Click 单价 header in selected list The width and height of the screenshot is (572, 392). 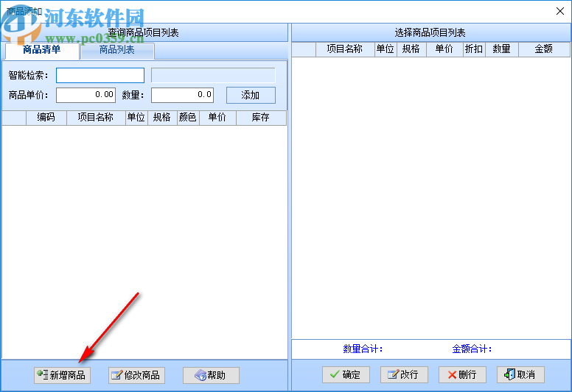click(444, 49)
